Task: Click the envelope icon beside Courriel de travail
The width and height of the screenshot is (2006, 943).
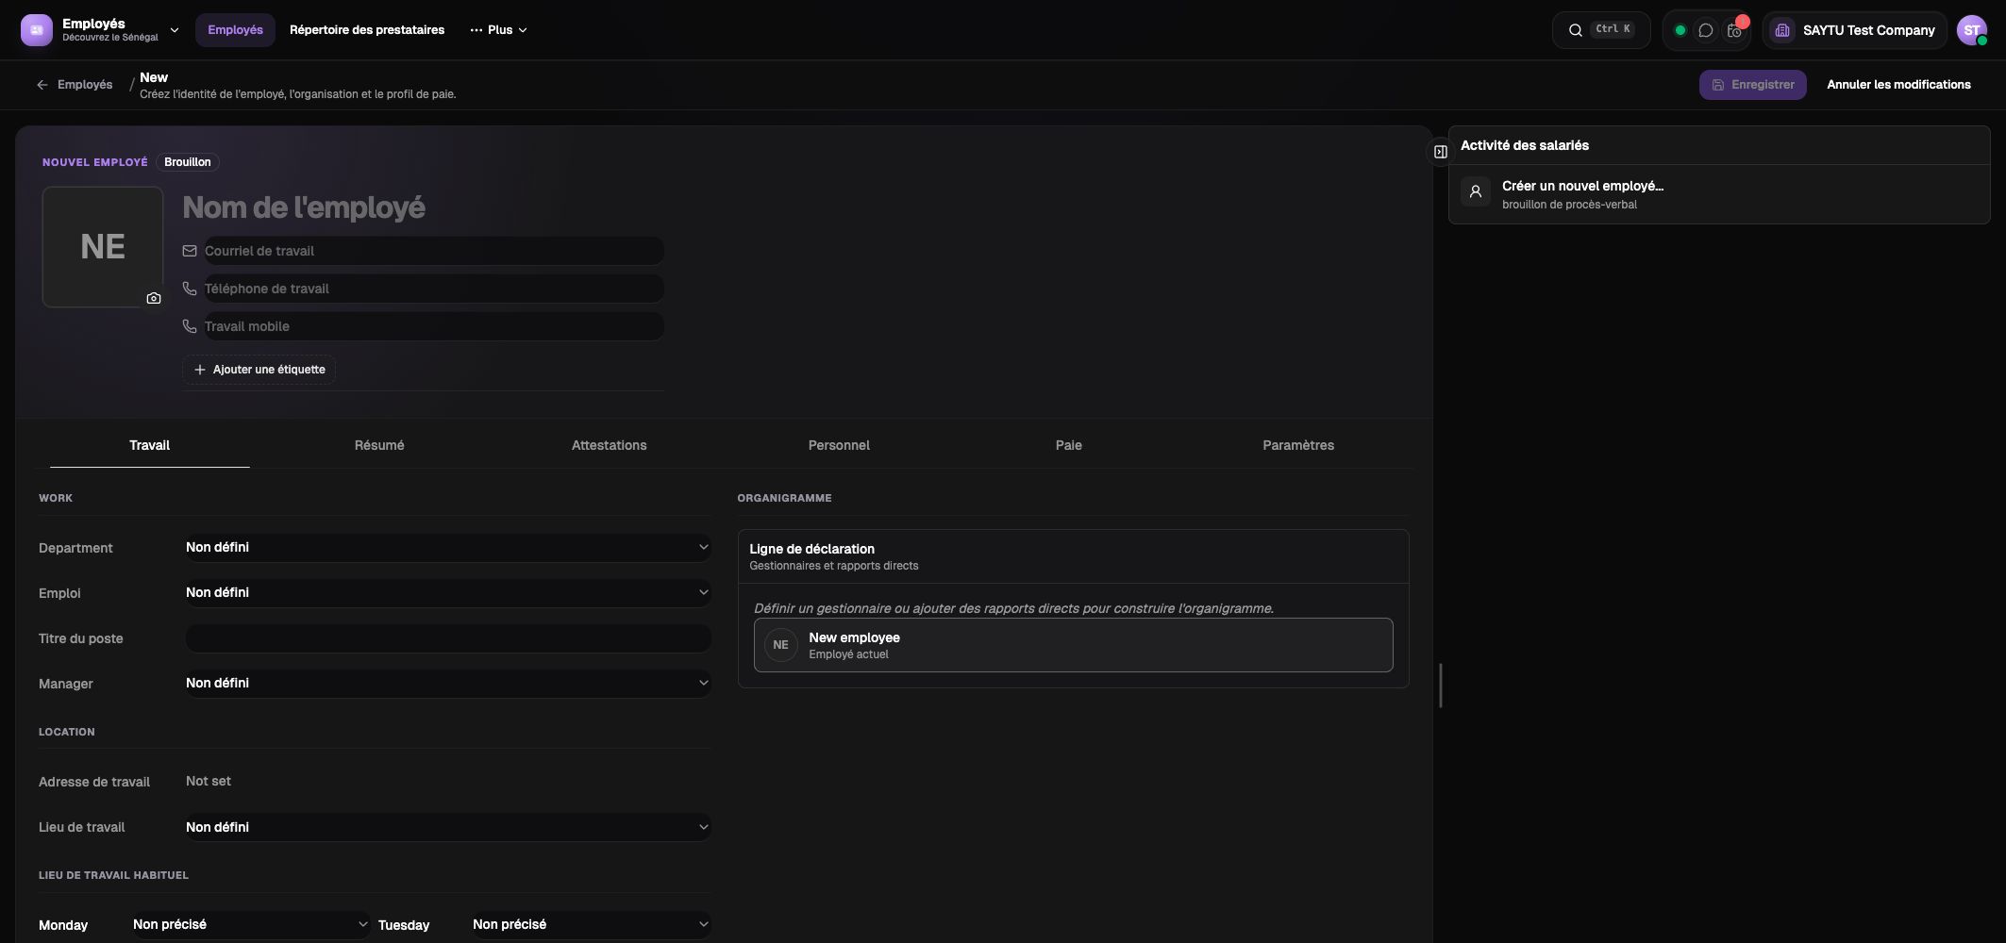Action: [190, 251]
